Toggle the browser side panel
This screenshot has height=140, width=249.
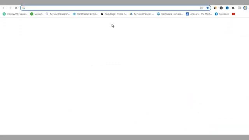click(x=239, y=8)
